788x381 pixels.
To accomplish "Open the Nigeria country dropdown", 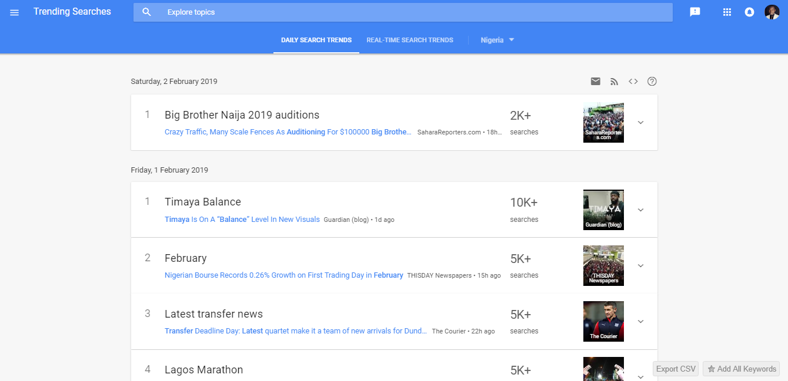I will point(497,40).
